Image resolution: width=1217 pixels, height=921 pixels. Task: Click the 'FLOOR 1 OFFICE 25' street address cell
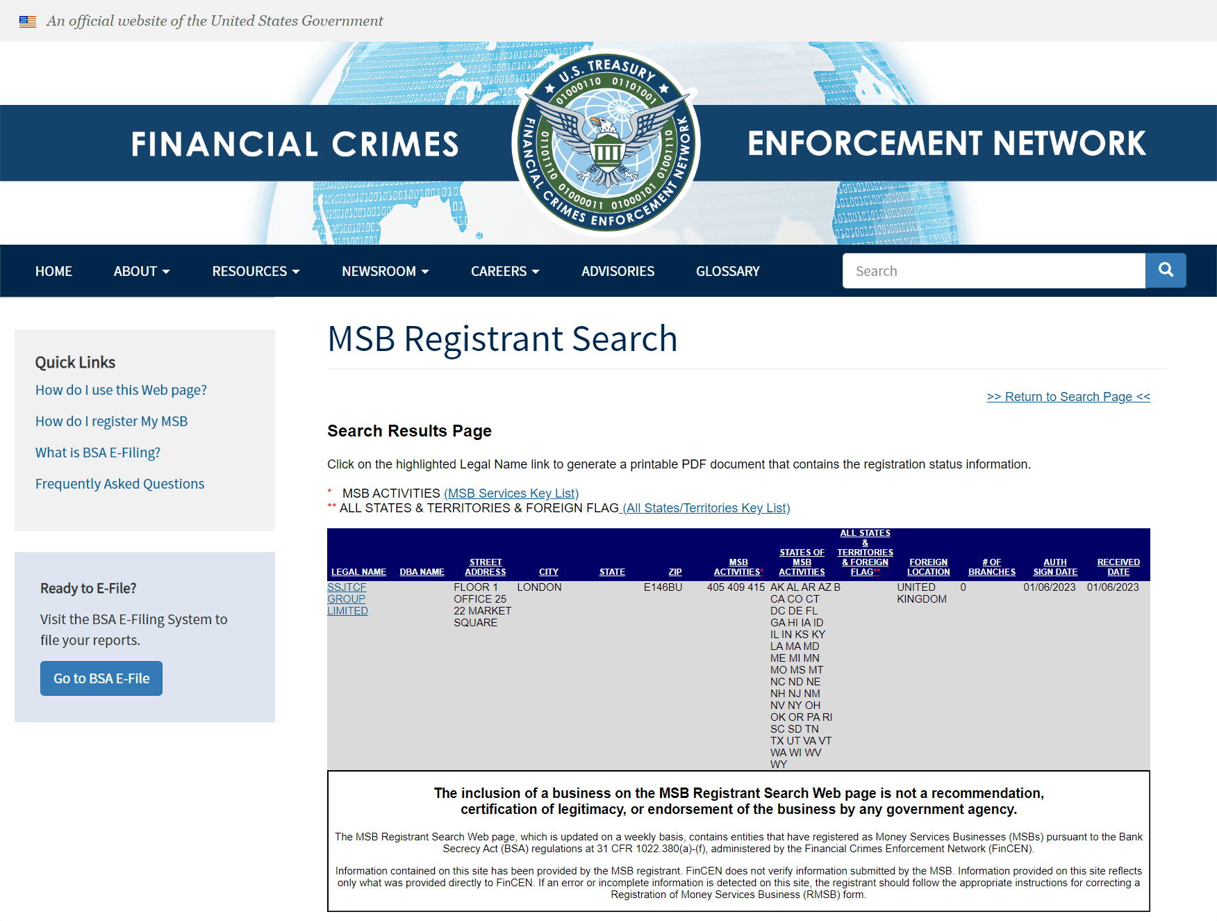(x=483, y=605)
